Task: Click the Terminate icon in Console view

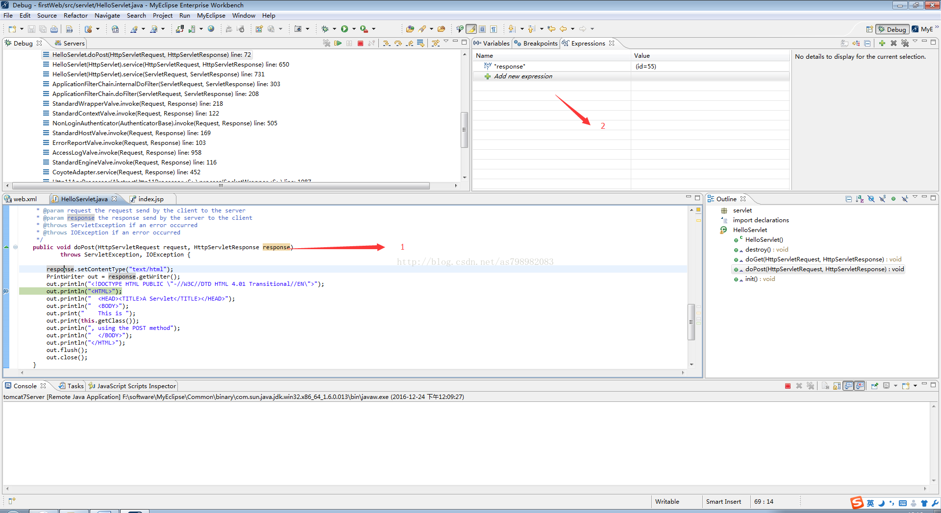Action: pyautogui.click(x=788, y=386)
